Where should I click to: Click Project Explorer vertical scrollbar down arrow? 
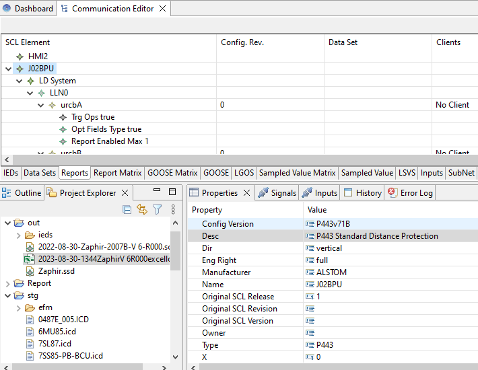[x=176, y=358]
